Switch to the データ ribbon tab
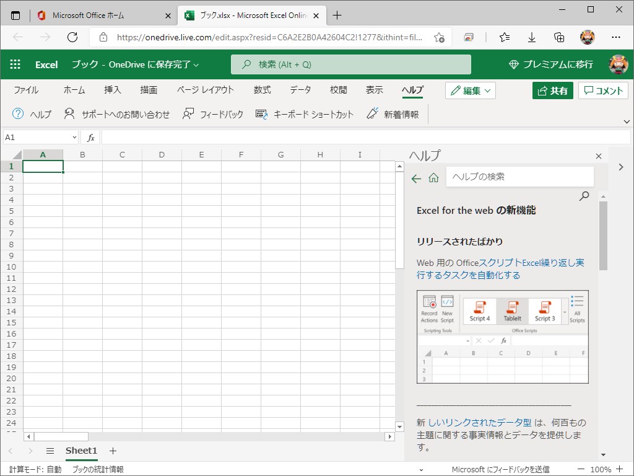The image size is (634, 476). coord(300,90)
